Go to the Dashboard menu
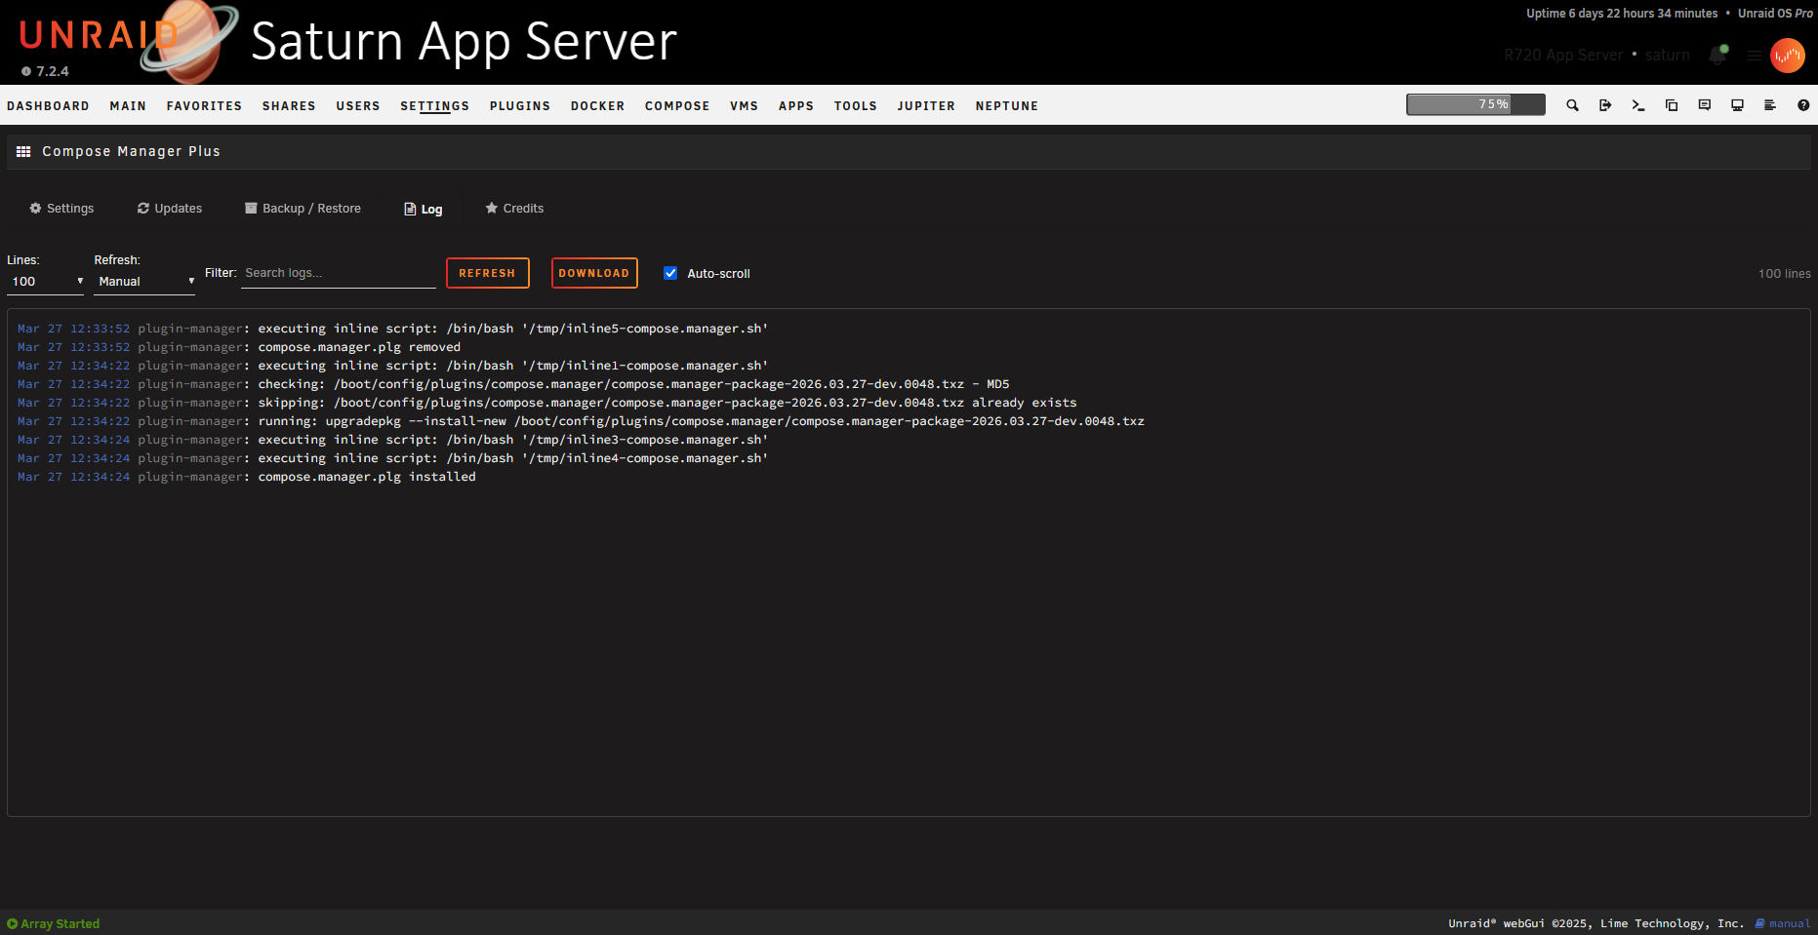1818x935 pixels. pos(48,106)
